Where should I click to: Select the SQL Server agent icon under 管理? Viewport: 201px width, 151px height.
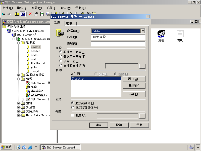point(28,83)
